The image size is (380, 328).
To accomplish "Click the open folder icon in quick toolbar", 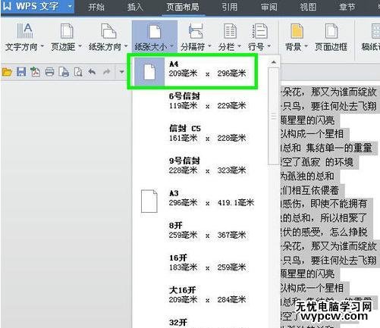I will [x=7, y=72].
